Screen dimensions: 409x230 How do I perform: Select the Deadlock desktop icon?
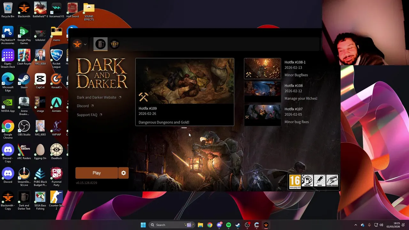[57, 152]
